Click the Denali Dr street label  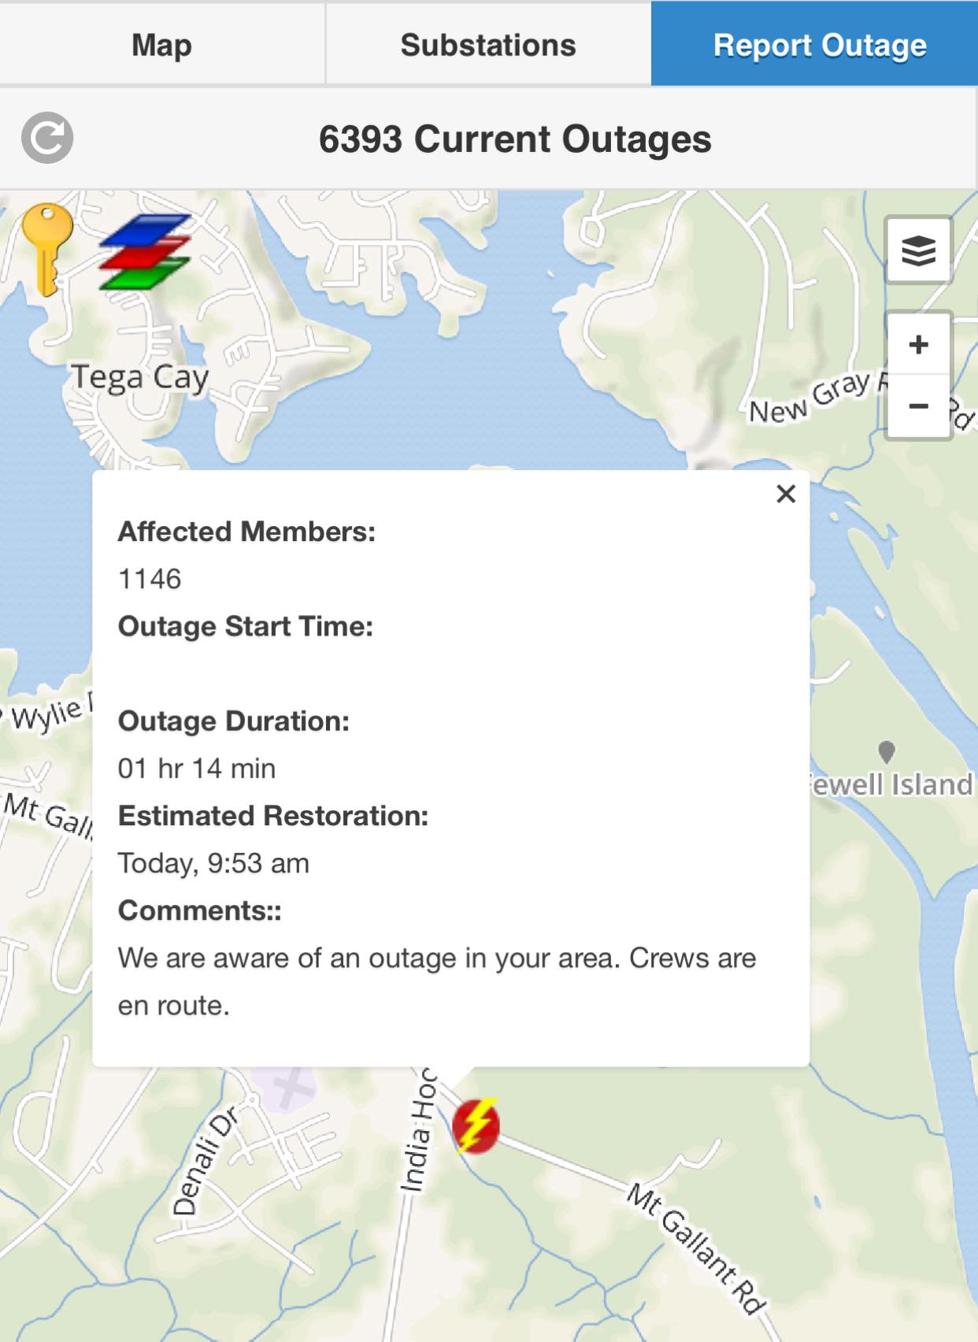204,1161
